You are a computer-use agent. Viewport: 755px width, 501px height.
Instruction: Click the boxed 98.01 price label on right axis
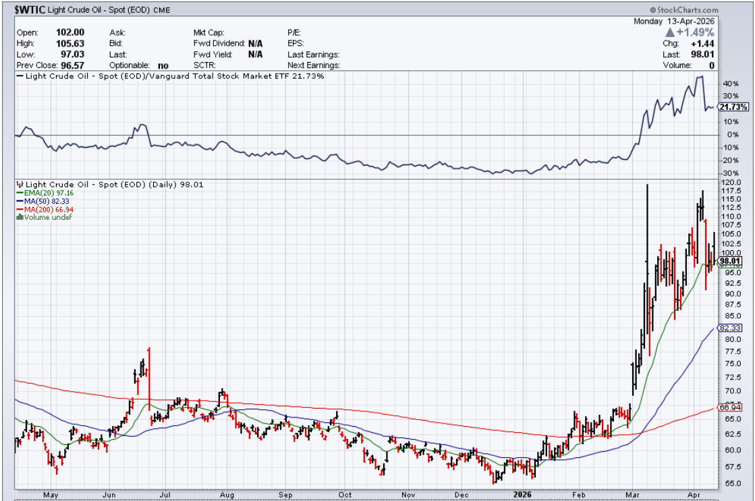729,260
